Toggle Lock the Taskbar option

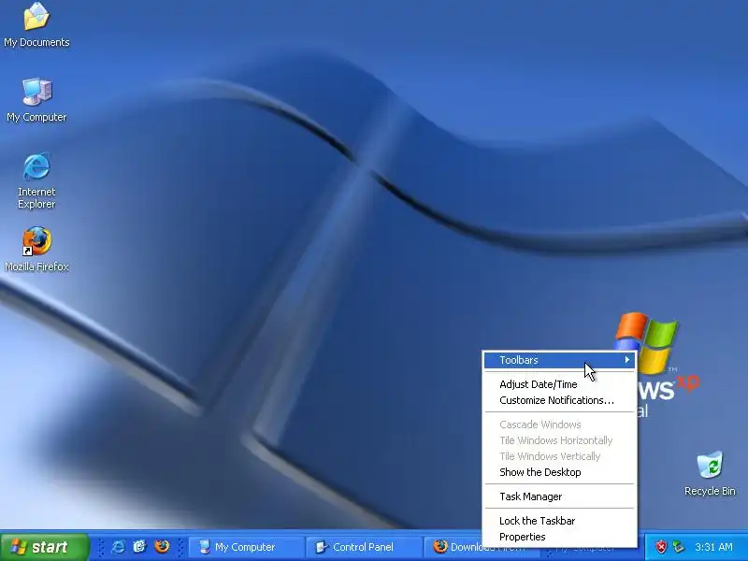pyautogui.click(x=559, y=521)
